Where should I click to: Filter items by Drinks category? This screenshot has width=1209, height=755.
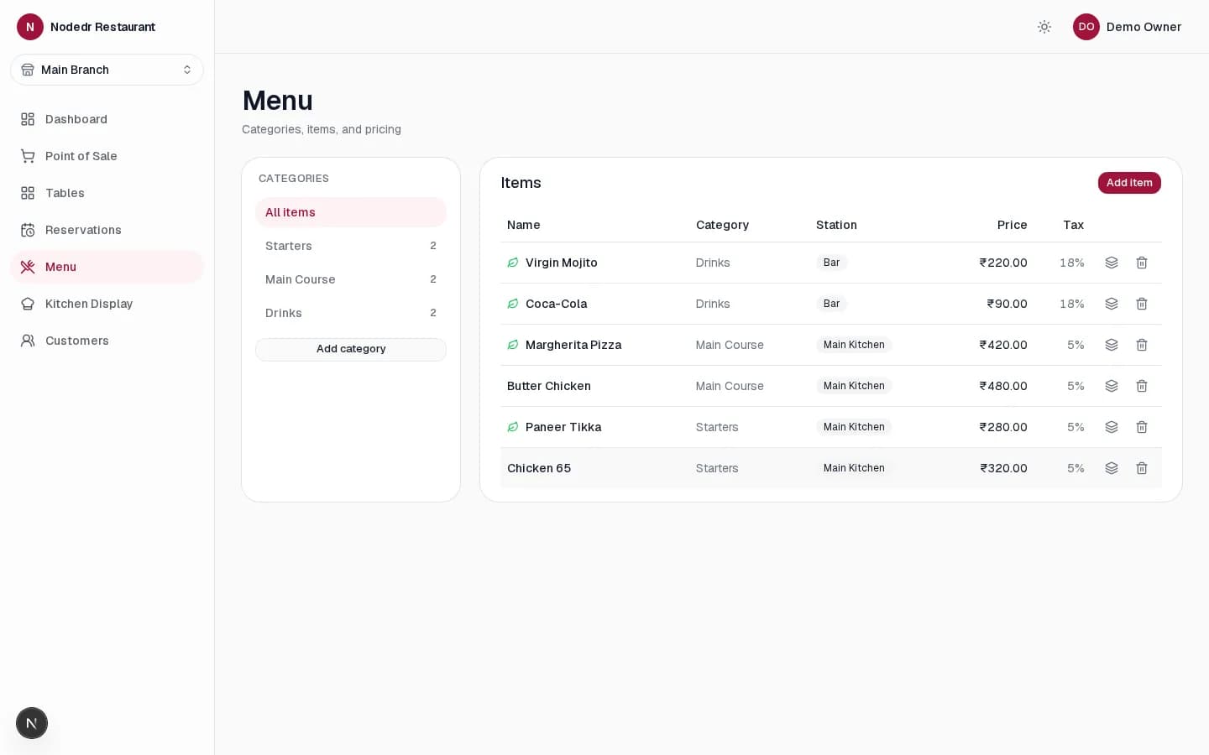351,313
